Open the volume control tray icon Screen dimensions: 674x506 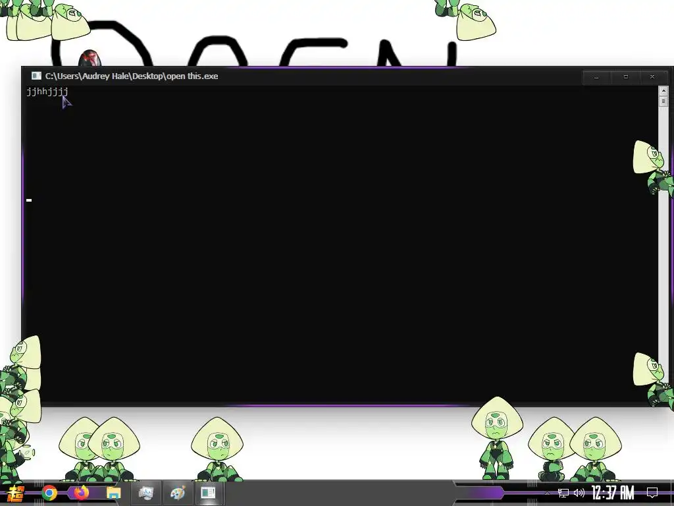coord(579,493)
